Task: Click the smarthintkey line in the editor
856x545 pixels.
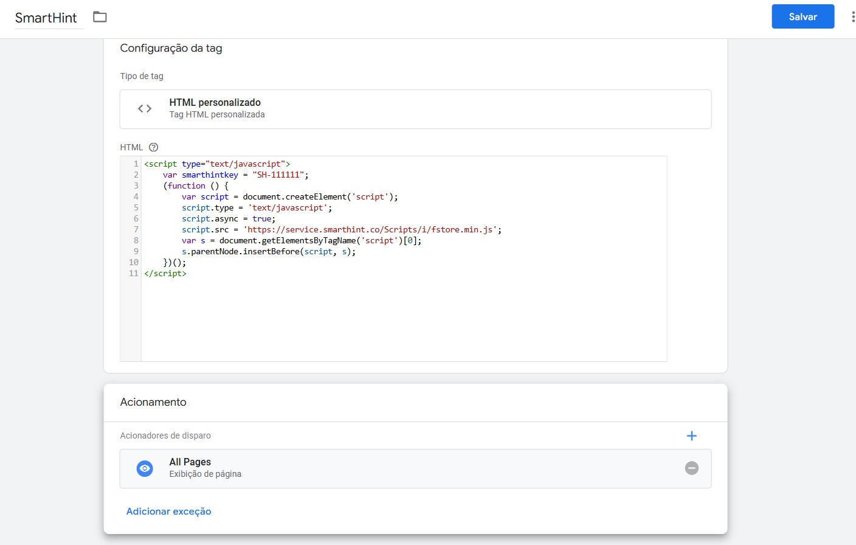Action: (236, 175)
